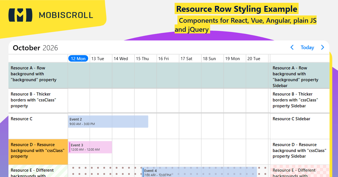Viewport: 338px width, 177px height.
Task: Open Event 3 in Resource D row
Action: click(x=90, y=147)
